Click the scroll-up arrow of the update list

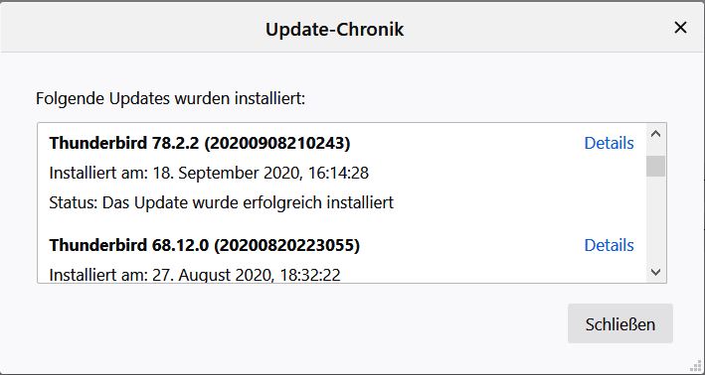click(x=655, y=134)
